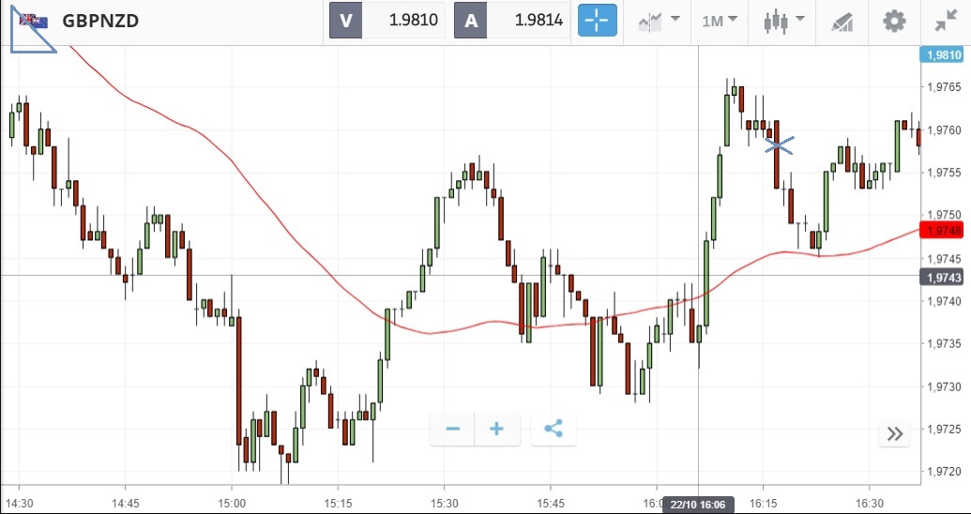This screenshot has height=514, width=971.
Task: Expand the 1M timeframe selector
Action: coord(720,21)
